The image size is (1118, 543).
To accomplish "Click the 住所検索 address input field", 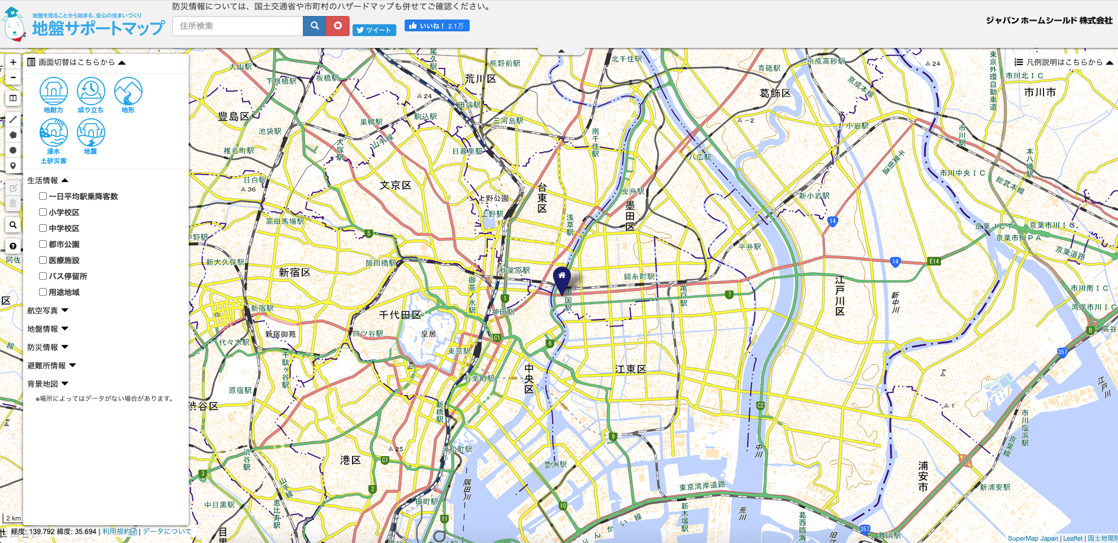I will [x=238, y=26].
